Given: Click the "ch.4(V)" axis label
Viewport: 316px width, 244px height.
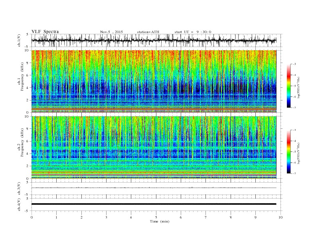Looking at the screenshot, I should [x=19, y=205].
